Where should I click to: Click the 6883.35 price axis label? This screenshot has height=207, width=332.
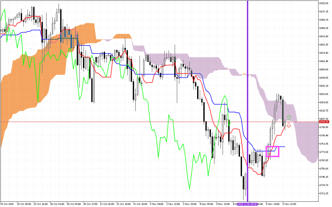[x=324, y=44]
